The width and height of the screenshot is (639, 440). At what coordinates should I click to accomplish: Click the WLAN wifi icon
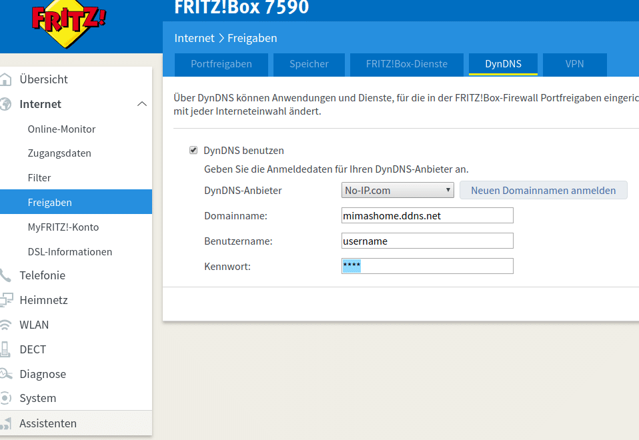click(x=5, y=325)
